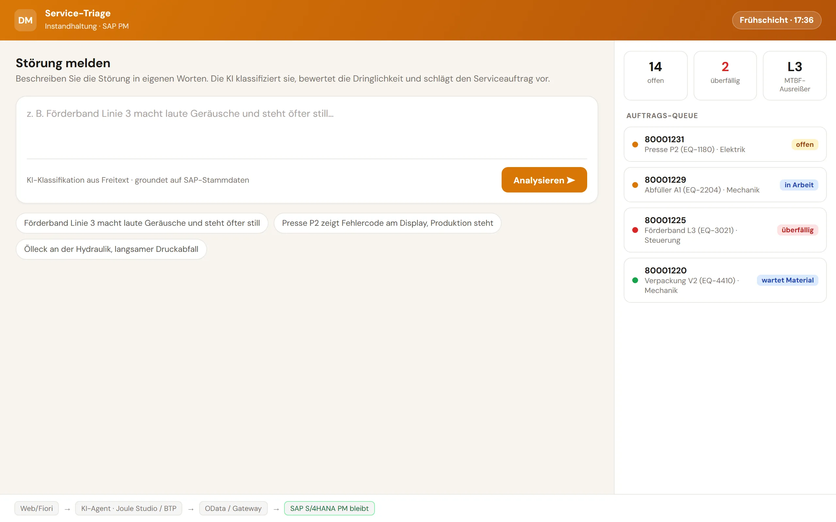This screenshot has width=836, height=522.
Task: Click the orange dot on order 80001231
Action: click(635, 144)
